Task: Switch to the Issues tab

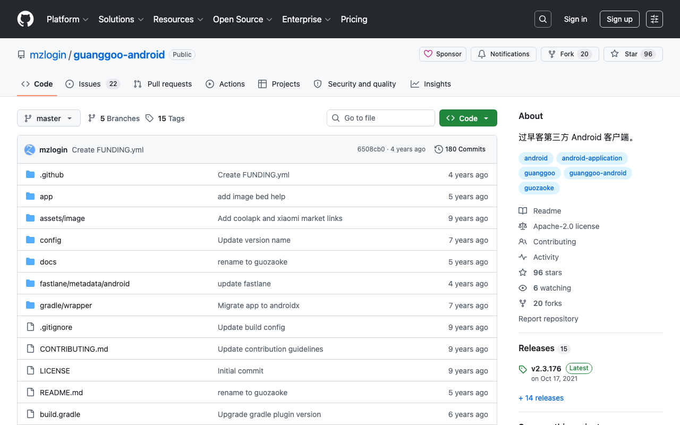Action: coord(93,84)
